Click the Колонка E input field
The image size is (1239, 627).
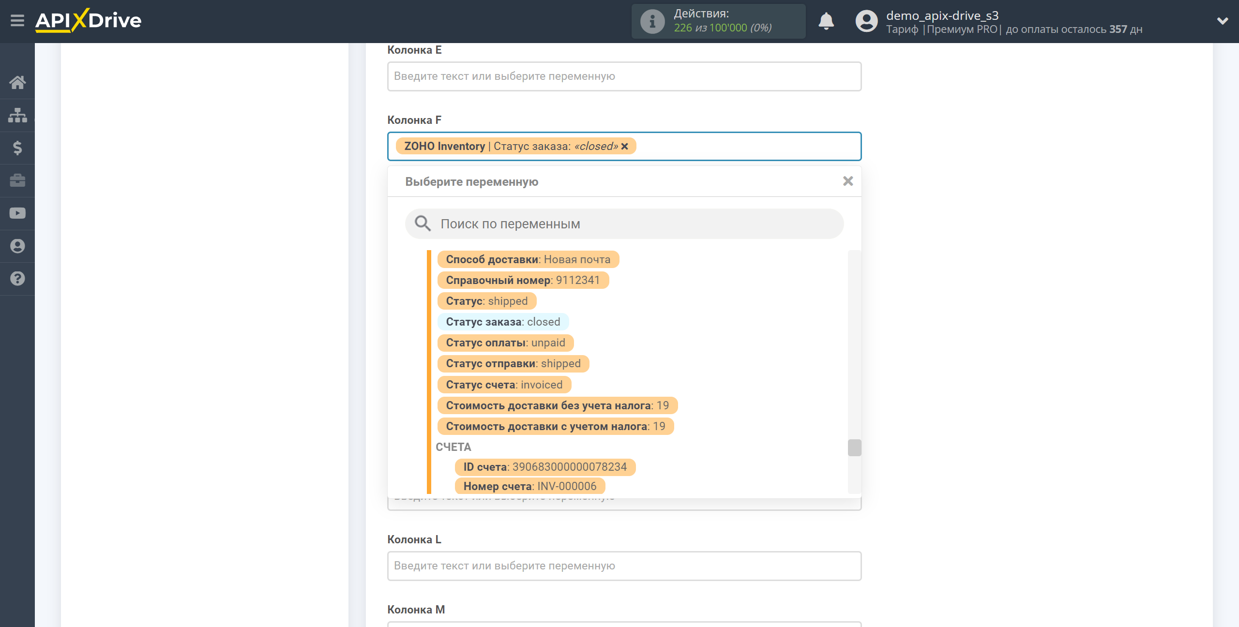tap(624, 76)
